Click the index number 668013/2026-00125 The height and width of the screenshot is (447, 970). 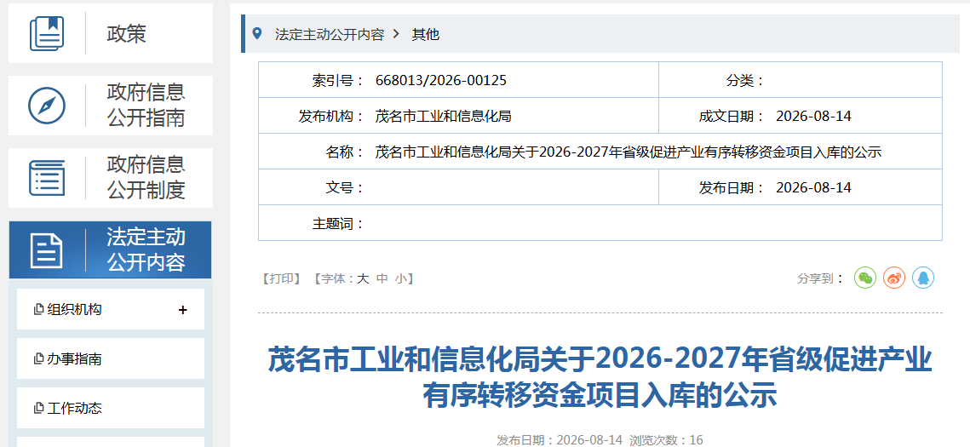coord(441,80)
